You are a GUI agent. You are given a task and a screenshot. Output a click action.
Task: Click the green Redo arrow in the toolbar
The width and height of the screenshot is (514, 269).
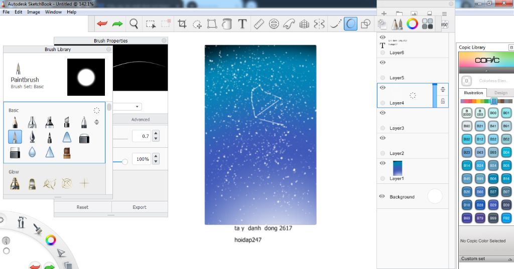pos(117,24)
